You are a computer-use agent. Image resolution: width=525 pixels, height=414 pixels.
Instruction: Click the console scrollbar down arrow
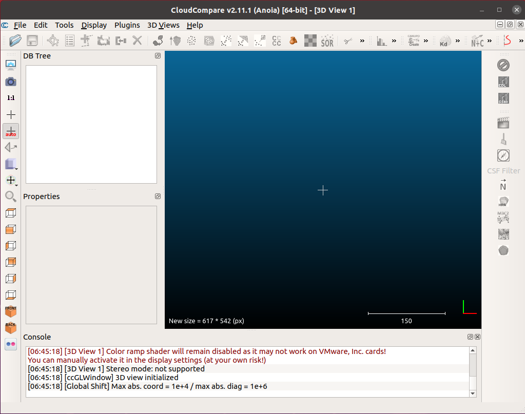473,393
